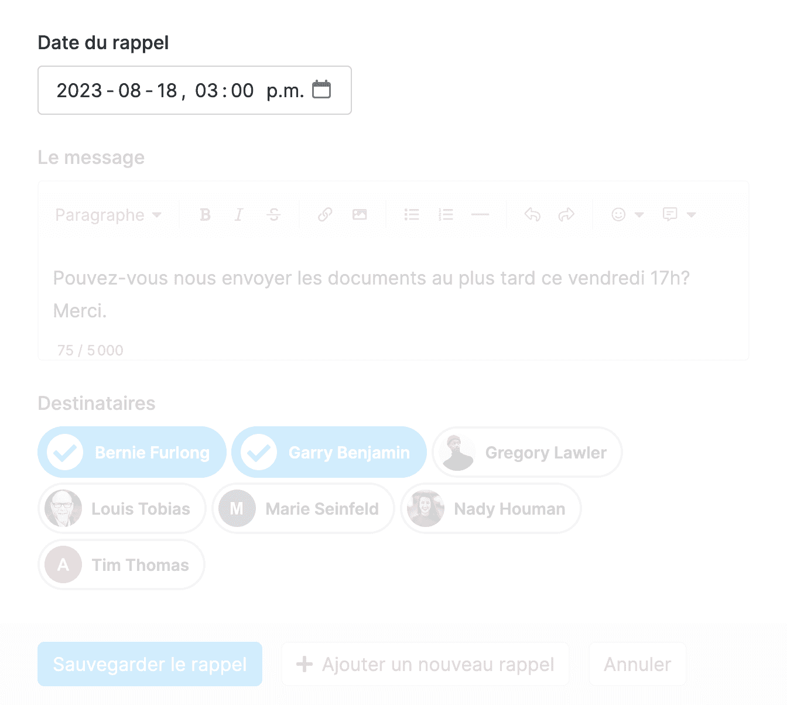Screen dimensions: 787x705
Task: Create a bulleted list
Action: 412,215
